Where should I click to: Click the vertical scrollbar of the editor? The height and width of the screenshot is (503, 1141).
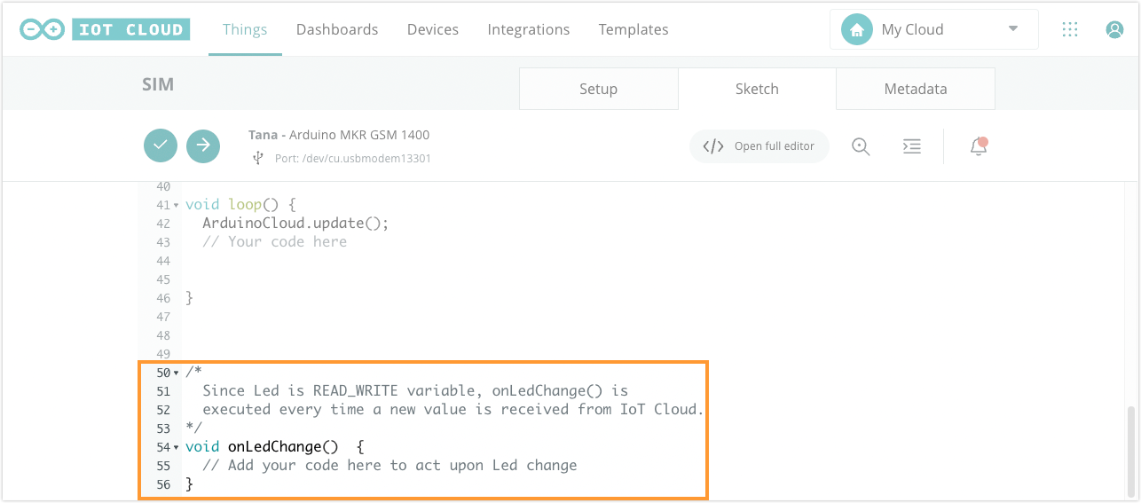[1129, 451]
